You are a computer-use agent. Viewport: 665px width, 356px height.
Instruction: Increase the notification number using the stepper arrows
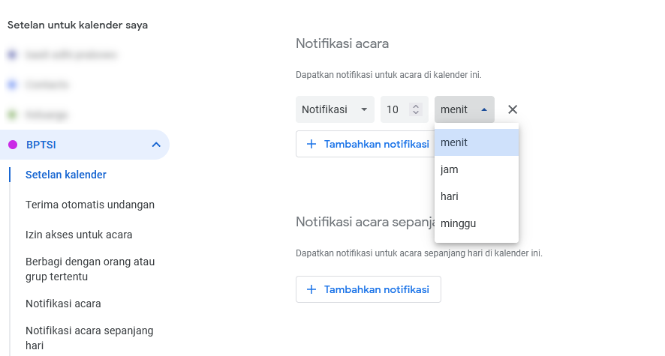pyautogui.click(x=416, y=106)
